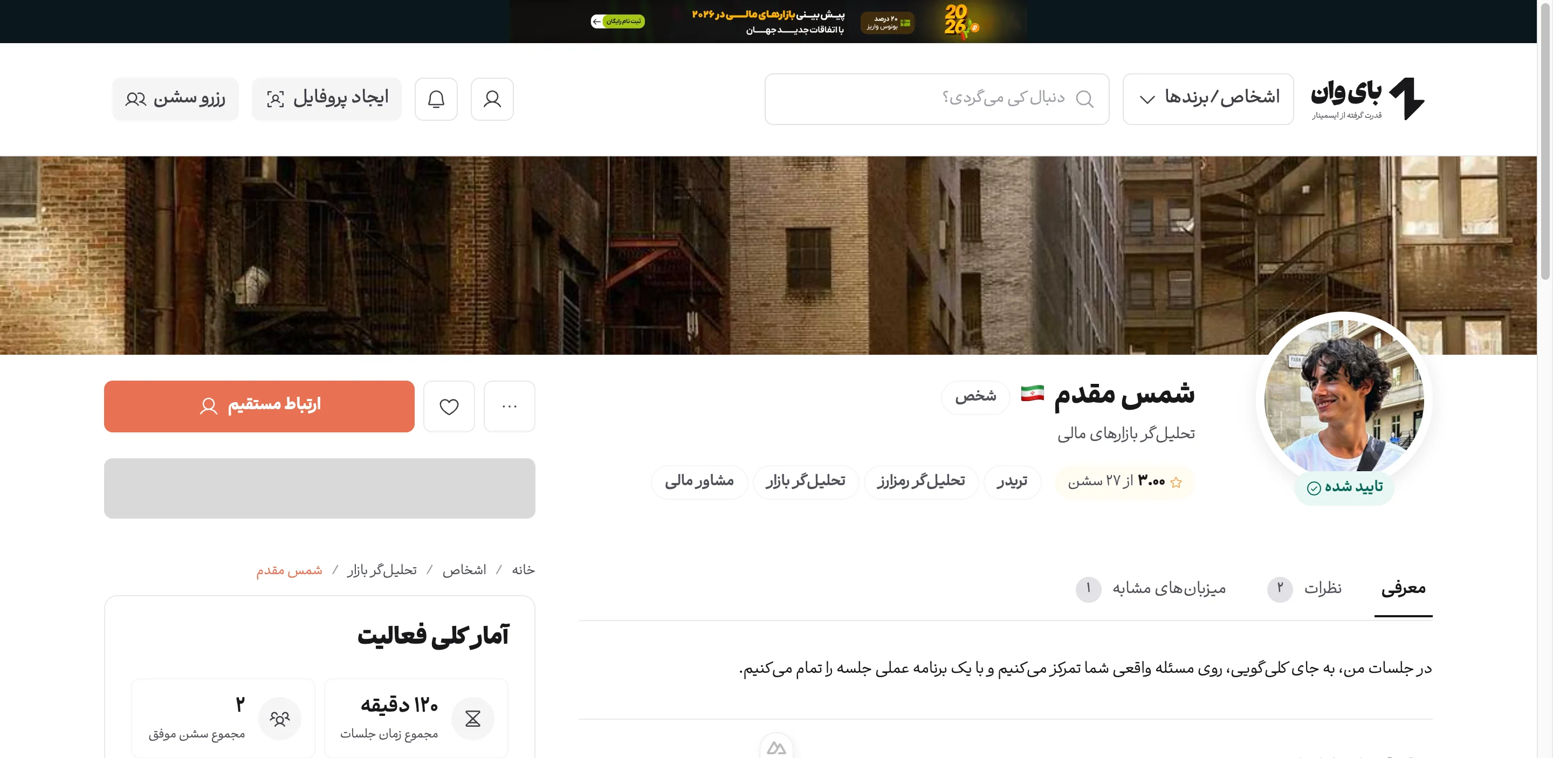Click the ۳.۰۰ از ۲۷ سشن rating
Screen dimensions: 1553x758
(1125, 481)
